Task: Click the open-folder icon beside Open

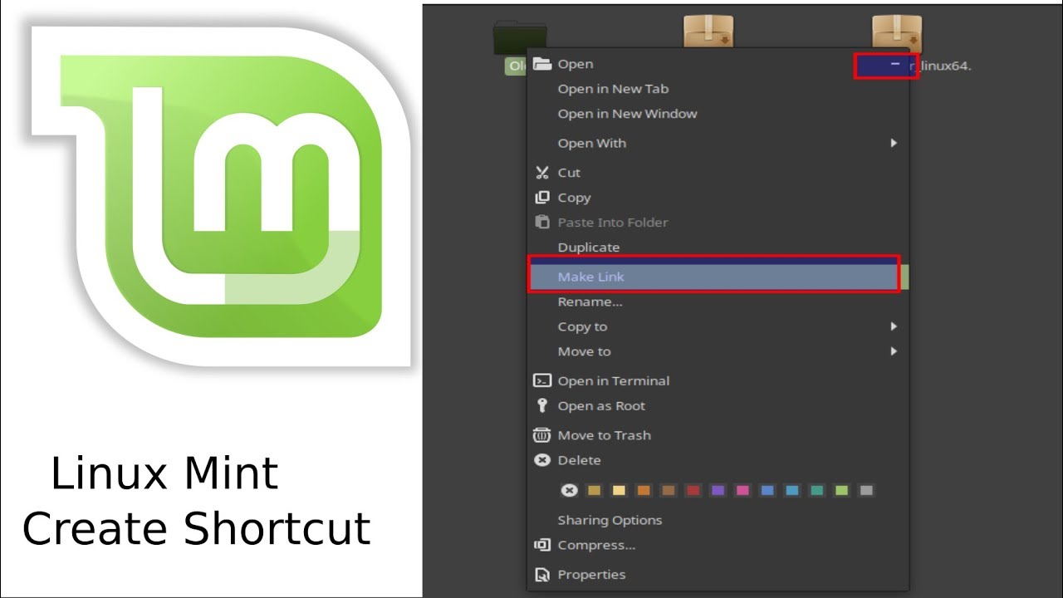Action: click(x=542, y=64)
